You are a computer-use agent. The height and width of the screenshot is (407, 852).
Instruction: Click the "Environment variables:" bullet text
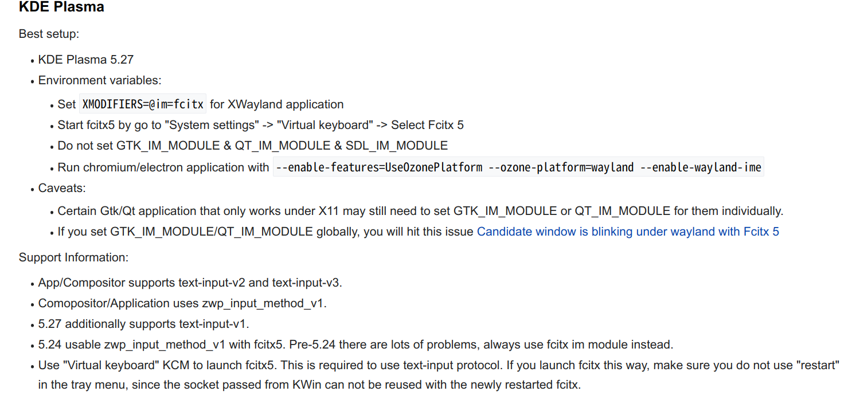pyautogui.click(x=100, y=80)
